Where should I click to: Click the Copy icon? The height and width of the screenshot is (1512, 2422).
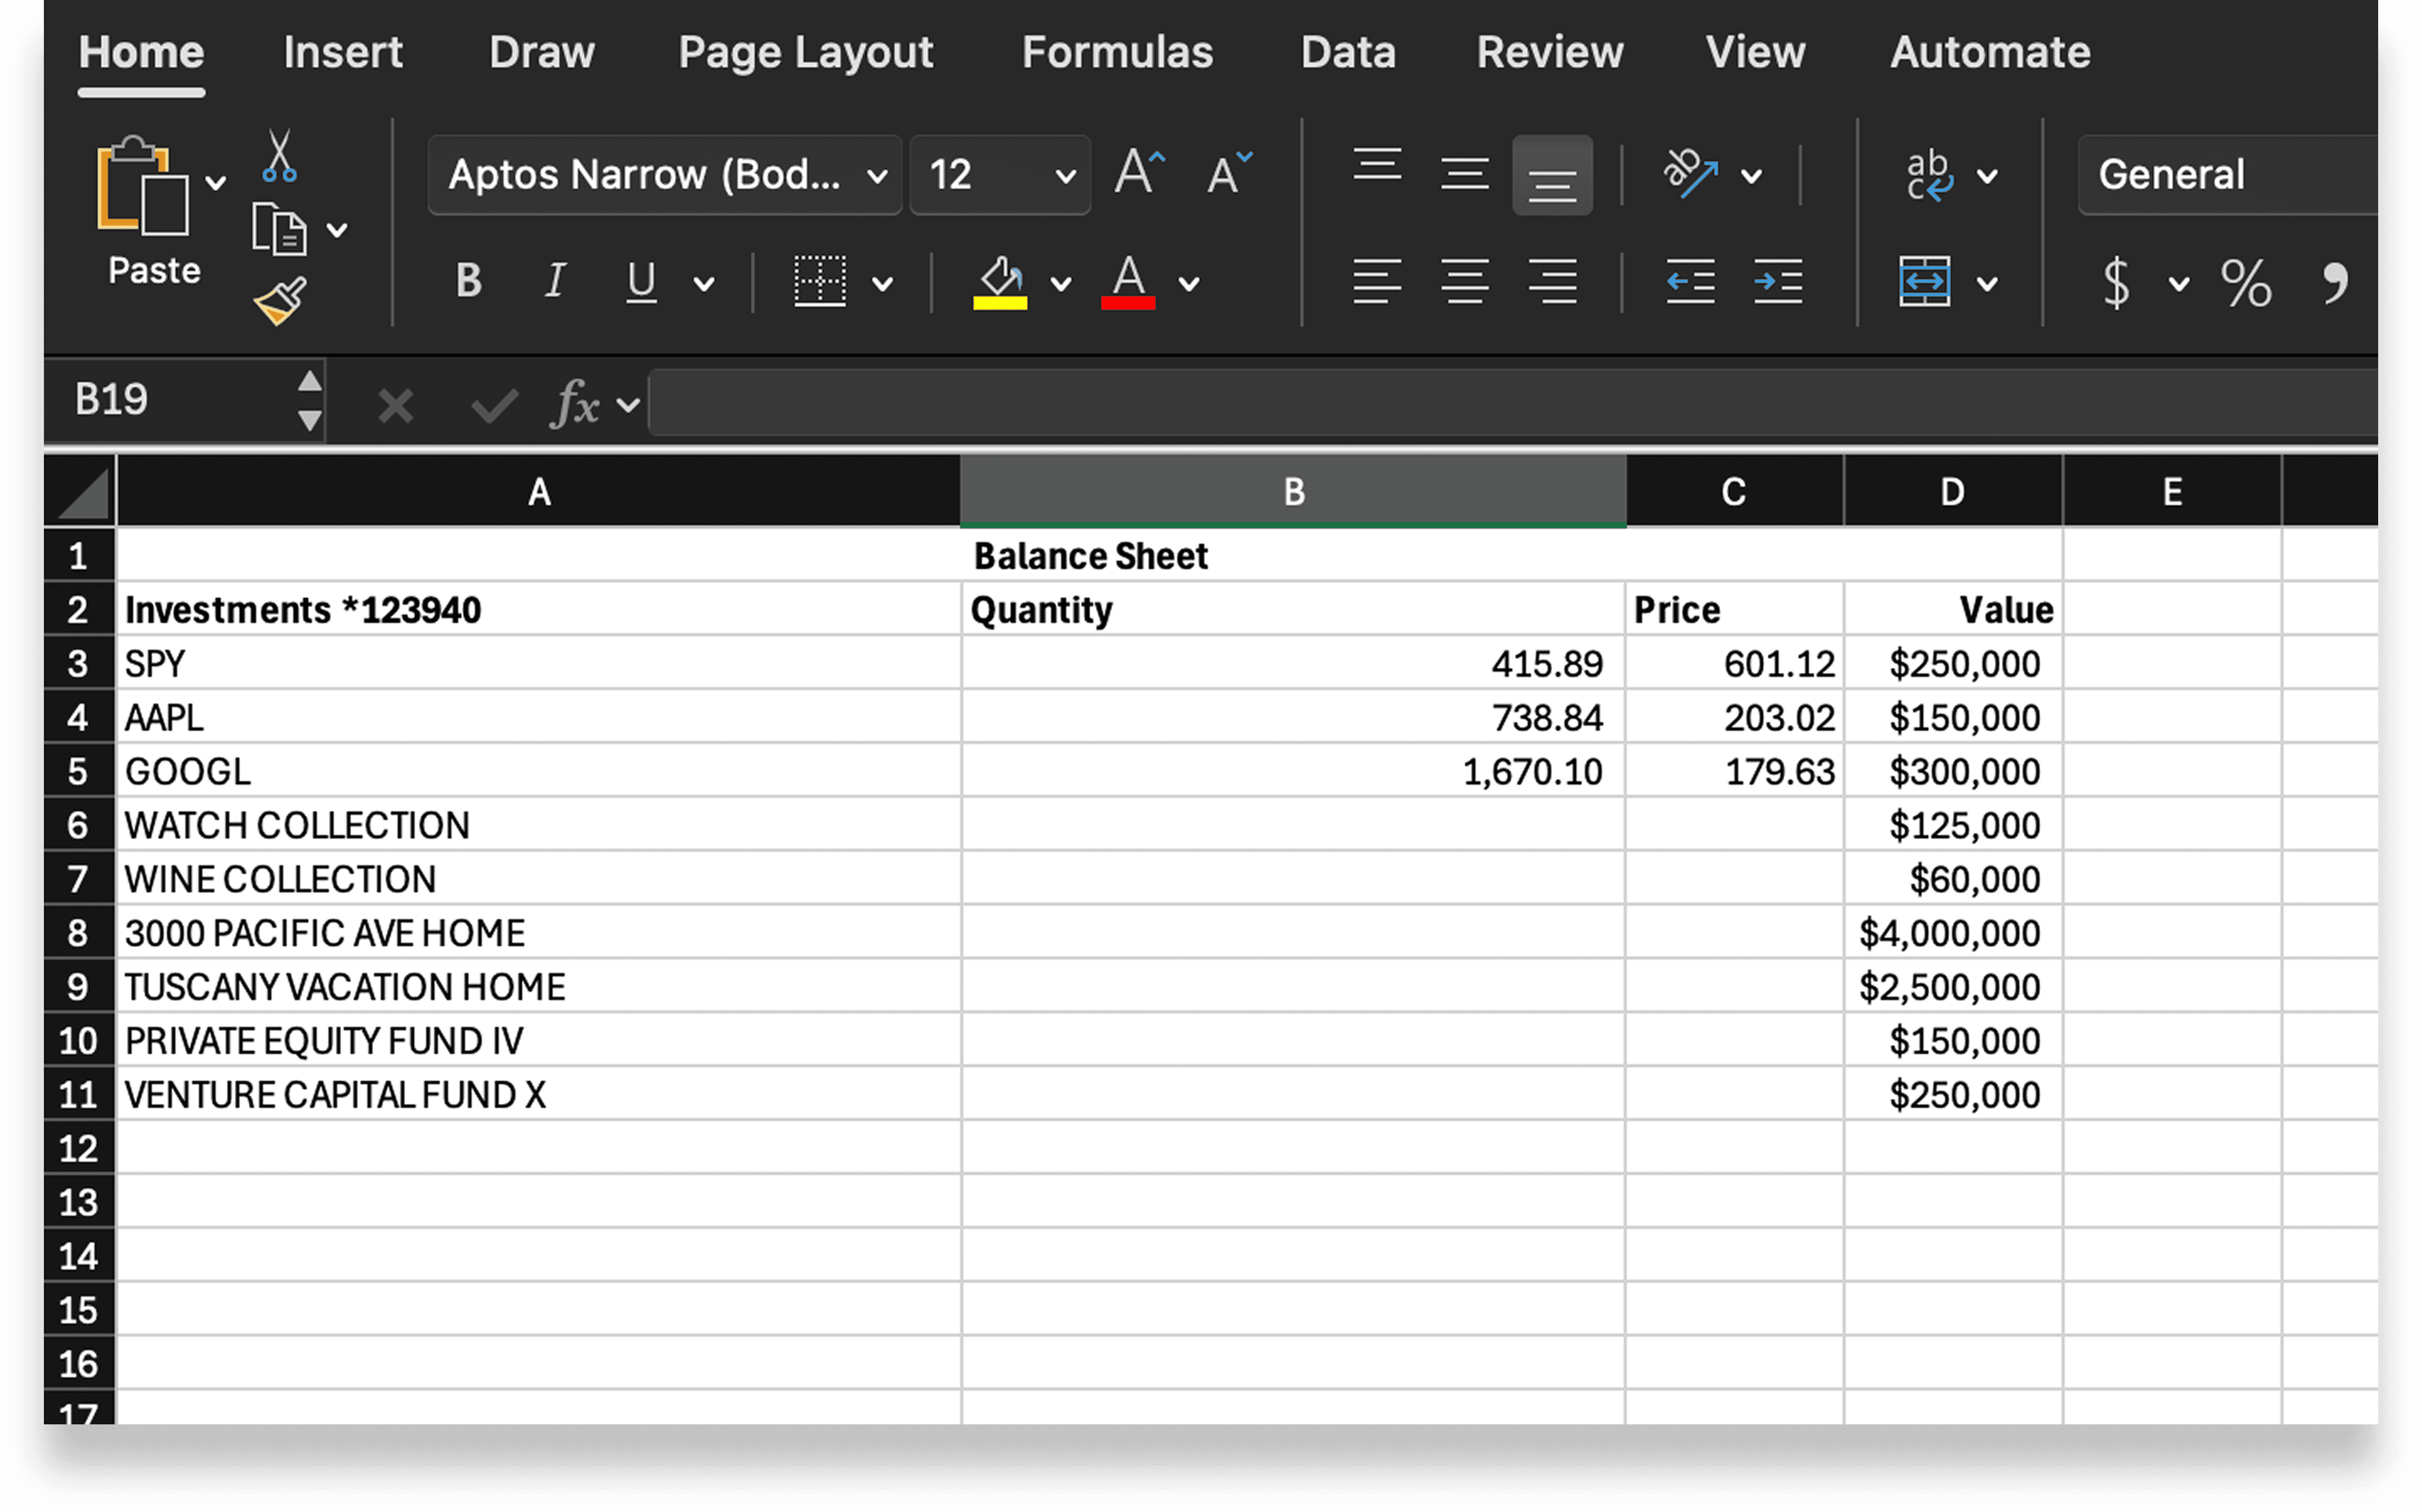click(x=278, y=230)
